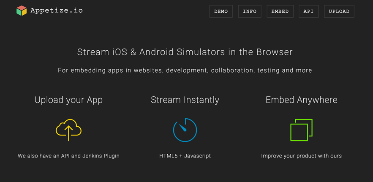Click the "Embed Anywhere" heading
This screenshot has width=373, height=182.
pos(301,100)
